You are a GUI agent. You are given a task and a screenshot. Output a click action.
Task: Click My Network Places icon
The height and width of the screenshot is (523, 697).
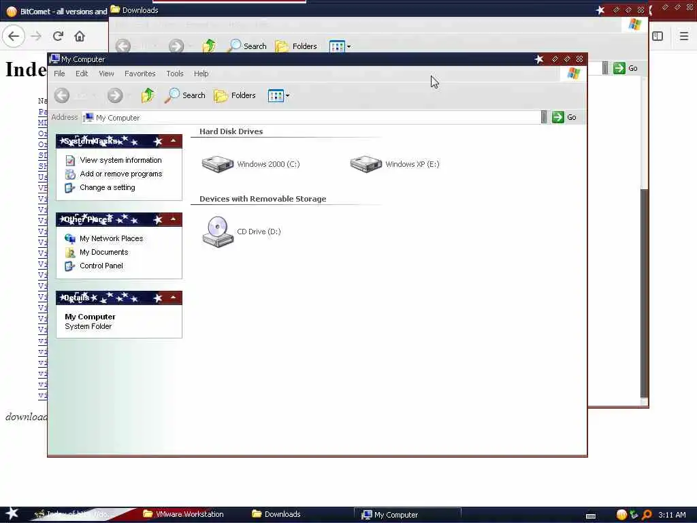pyautogui.click(x=70, y=239)
